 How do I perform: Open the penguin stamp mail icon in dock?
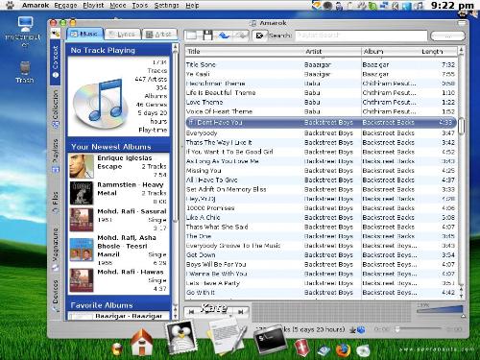click(181, 338)
